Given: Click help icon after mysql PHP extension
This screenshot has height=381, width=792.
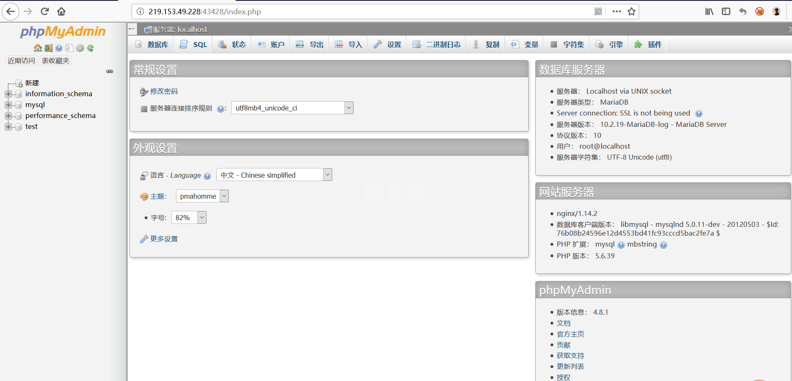Looking at the screenshot, I should point(621,245).
